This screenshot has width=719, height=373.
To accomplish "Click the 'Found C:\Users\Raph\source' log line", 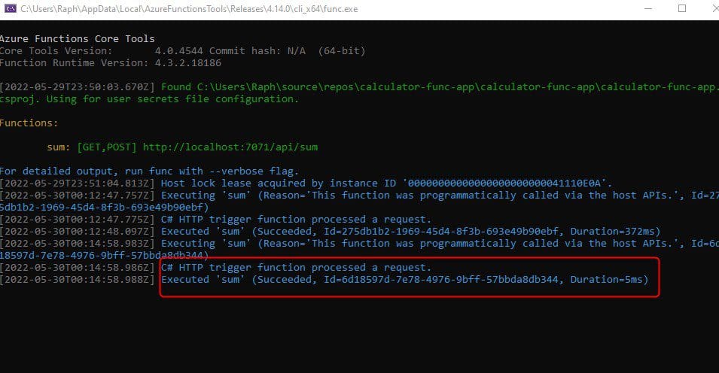I will coord(360,87).
